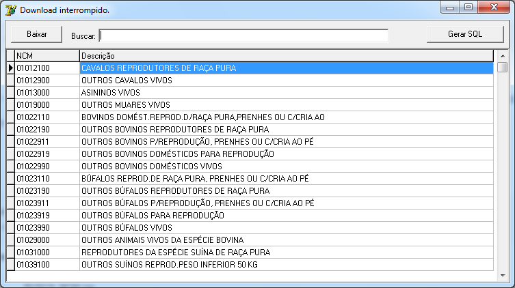Select NCM cell 01022990
This screenshot has width=515, height=288.
click(47, 167)
